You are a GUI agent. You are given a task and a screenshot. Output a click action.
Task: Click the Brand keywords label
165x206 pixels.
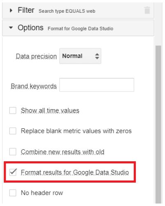34,86
